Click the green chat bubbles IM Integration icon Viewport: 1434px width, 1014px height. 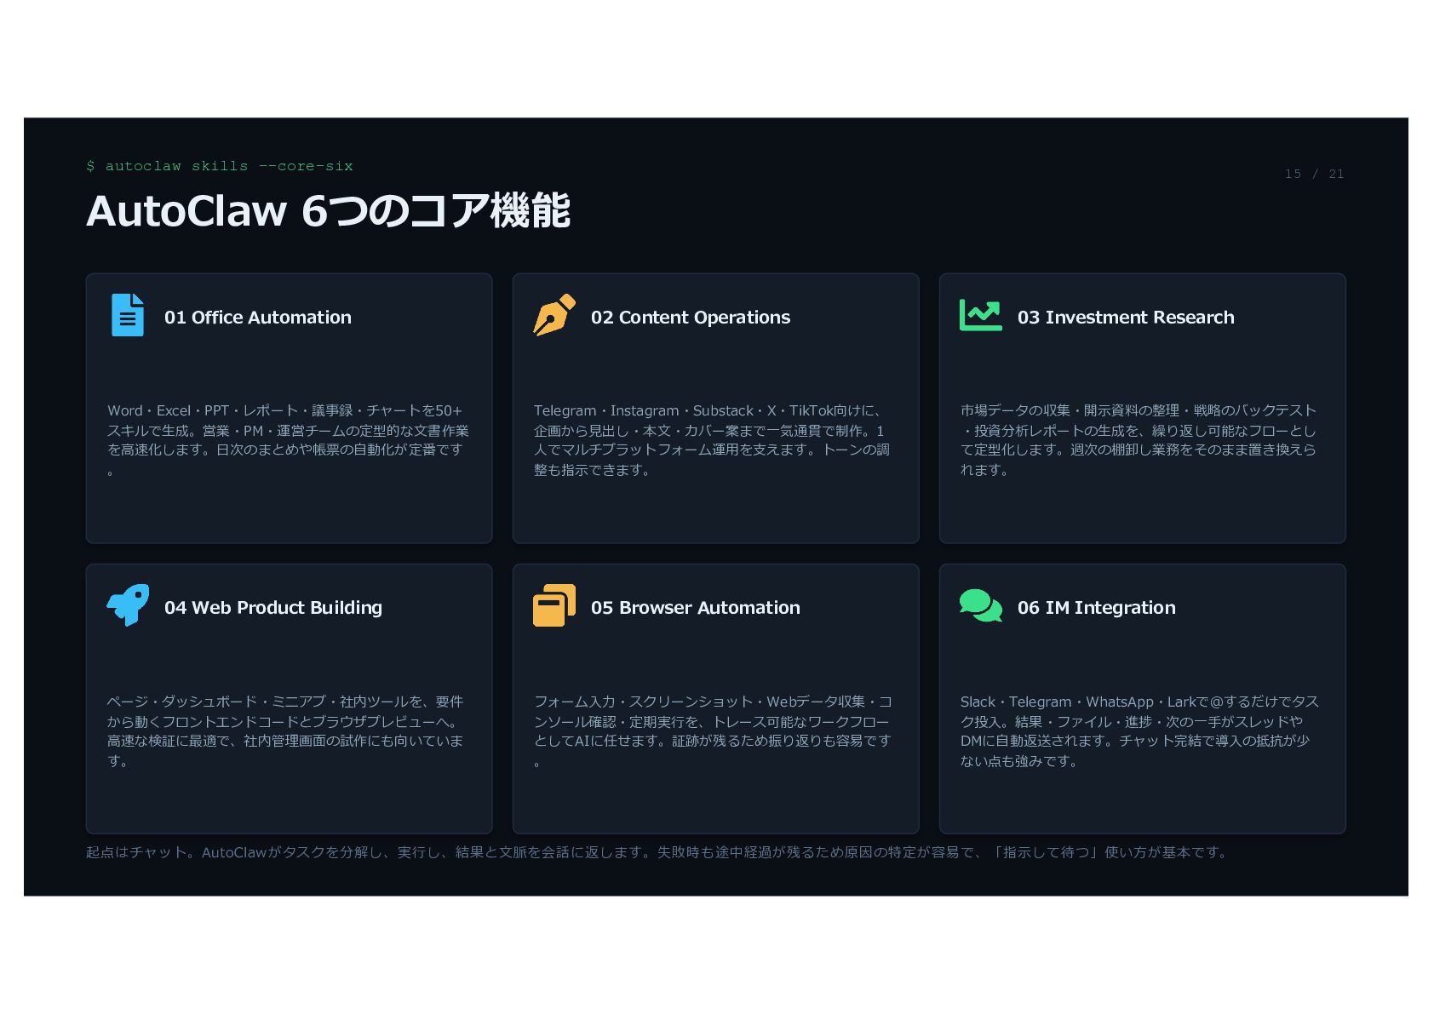tap(981, 605)
